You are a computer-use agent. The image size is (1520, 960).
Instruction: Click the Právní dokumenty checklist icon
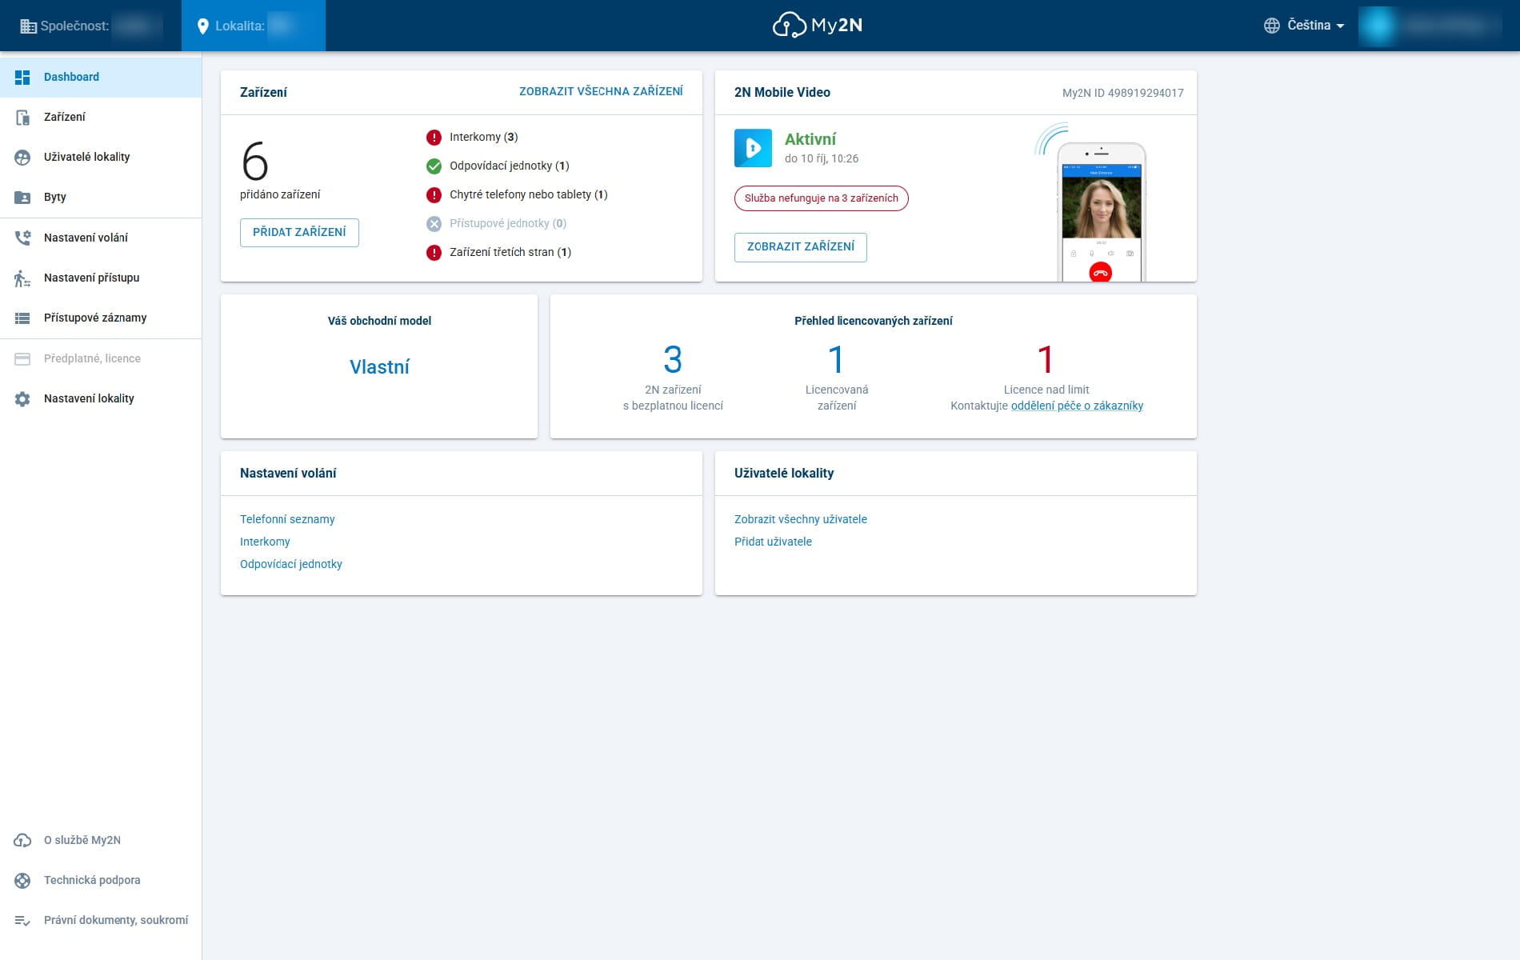click(x=22, y=920)
